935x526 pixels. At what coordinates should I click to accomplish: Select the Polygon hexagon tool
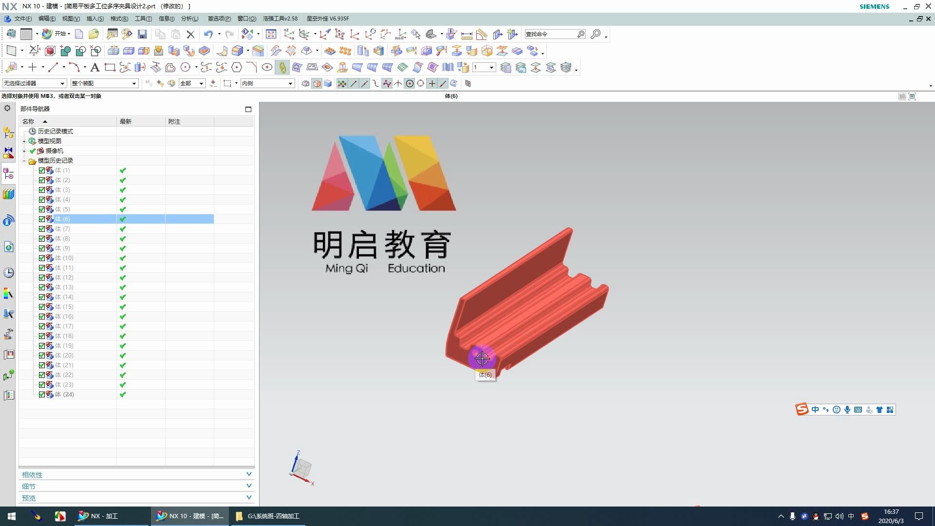[237, 67]
